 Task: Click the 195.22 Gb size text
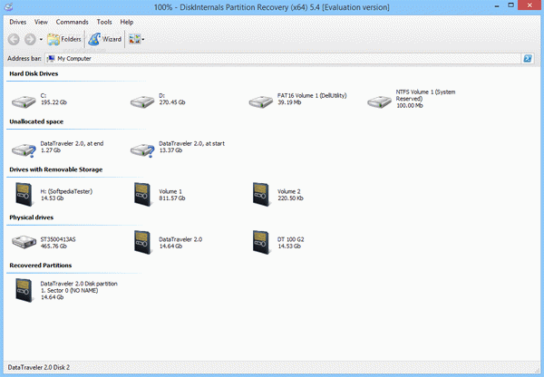click(x=53, y=102)
